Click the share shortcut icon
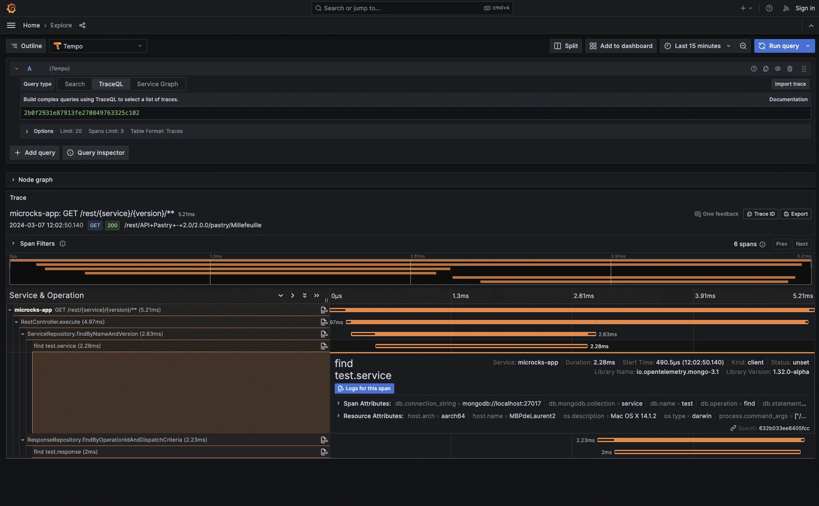This screenshot has width=819, height=506. (82, 25)
